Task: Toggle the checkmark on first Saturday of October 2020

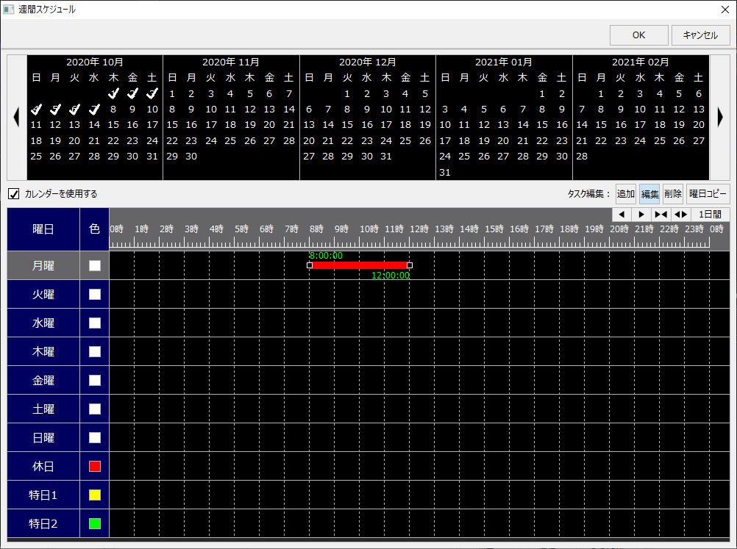Action: [152, 93]
